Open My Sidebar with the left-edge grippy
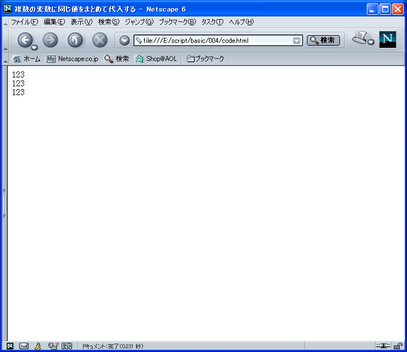 click(x=4, y=204)
